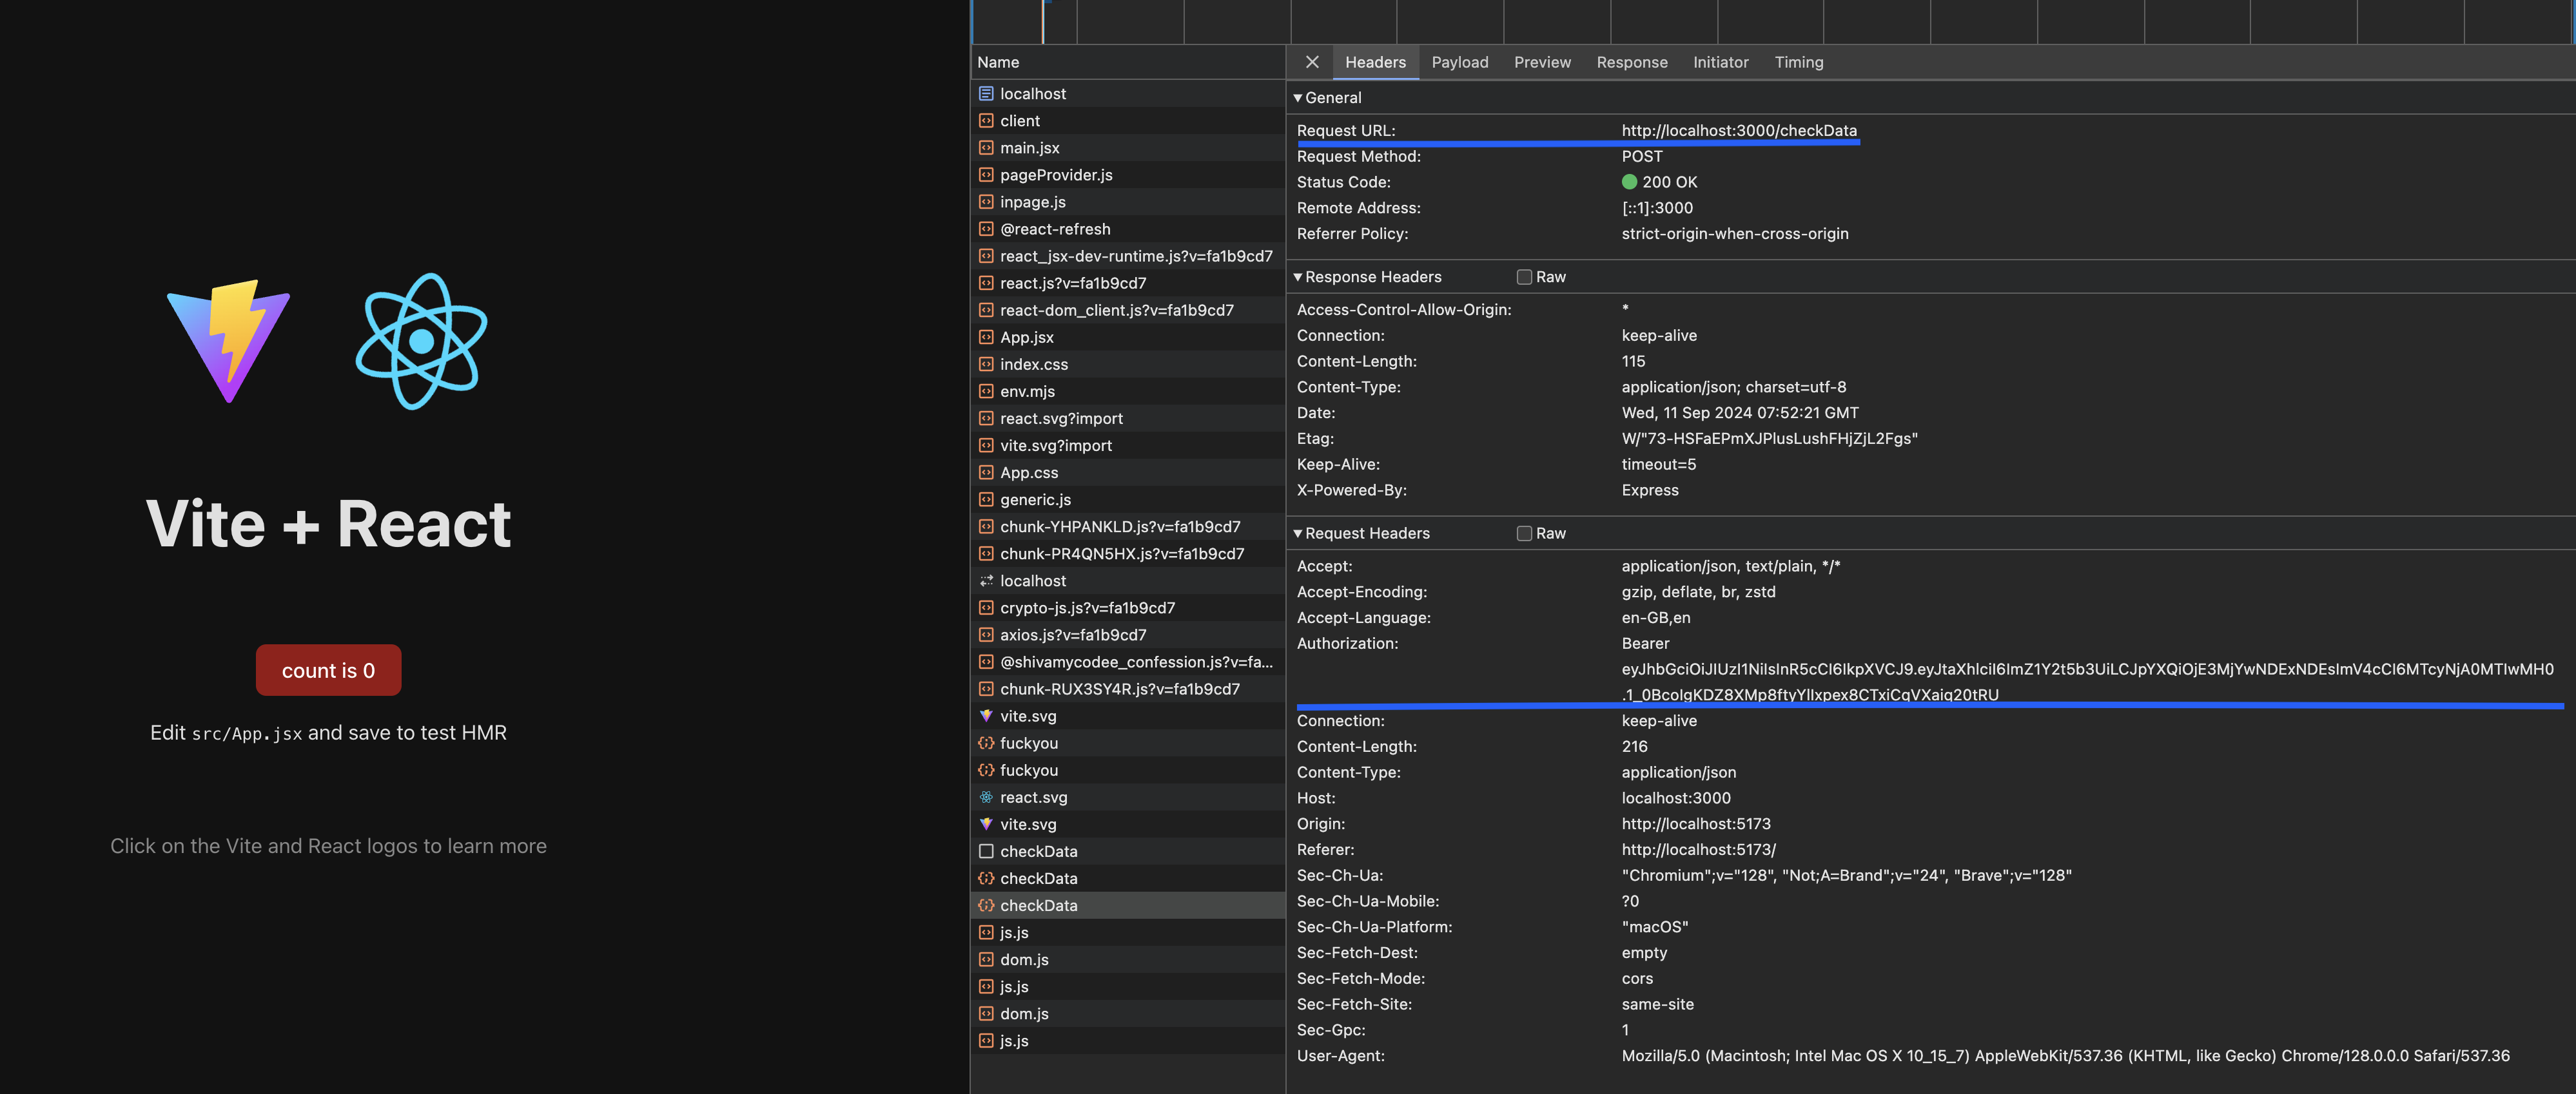2576x1094 pixels.
Task: Click the react.svg file icon in the request list
Action: pyautogui.click(x=986, y=797)
